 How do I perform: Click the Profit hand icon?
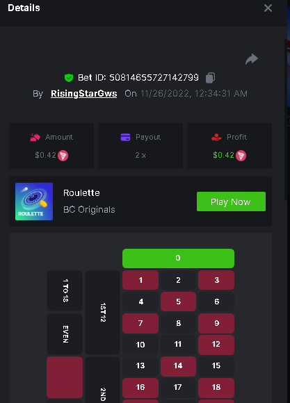point(216,138)
